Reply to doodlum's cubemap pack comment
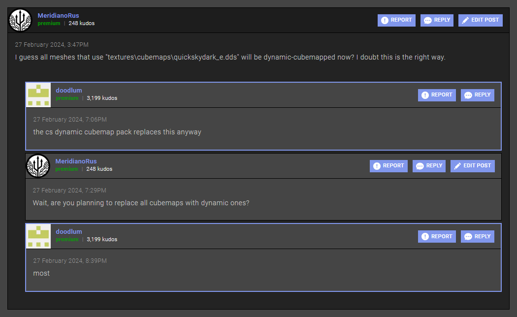This screenshot has width=517, height=317. click(477, 95)
